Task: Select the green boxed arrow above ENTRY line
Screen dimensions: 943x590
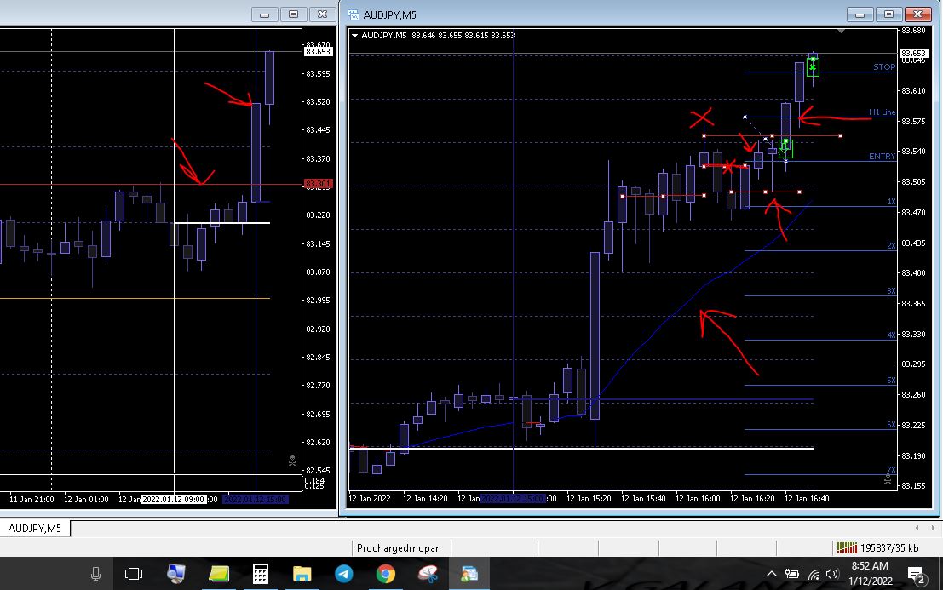Action: click(x=785, y=148)
